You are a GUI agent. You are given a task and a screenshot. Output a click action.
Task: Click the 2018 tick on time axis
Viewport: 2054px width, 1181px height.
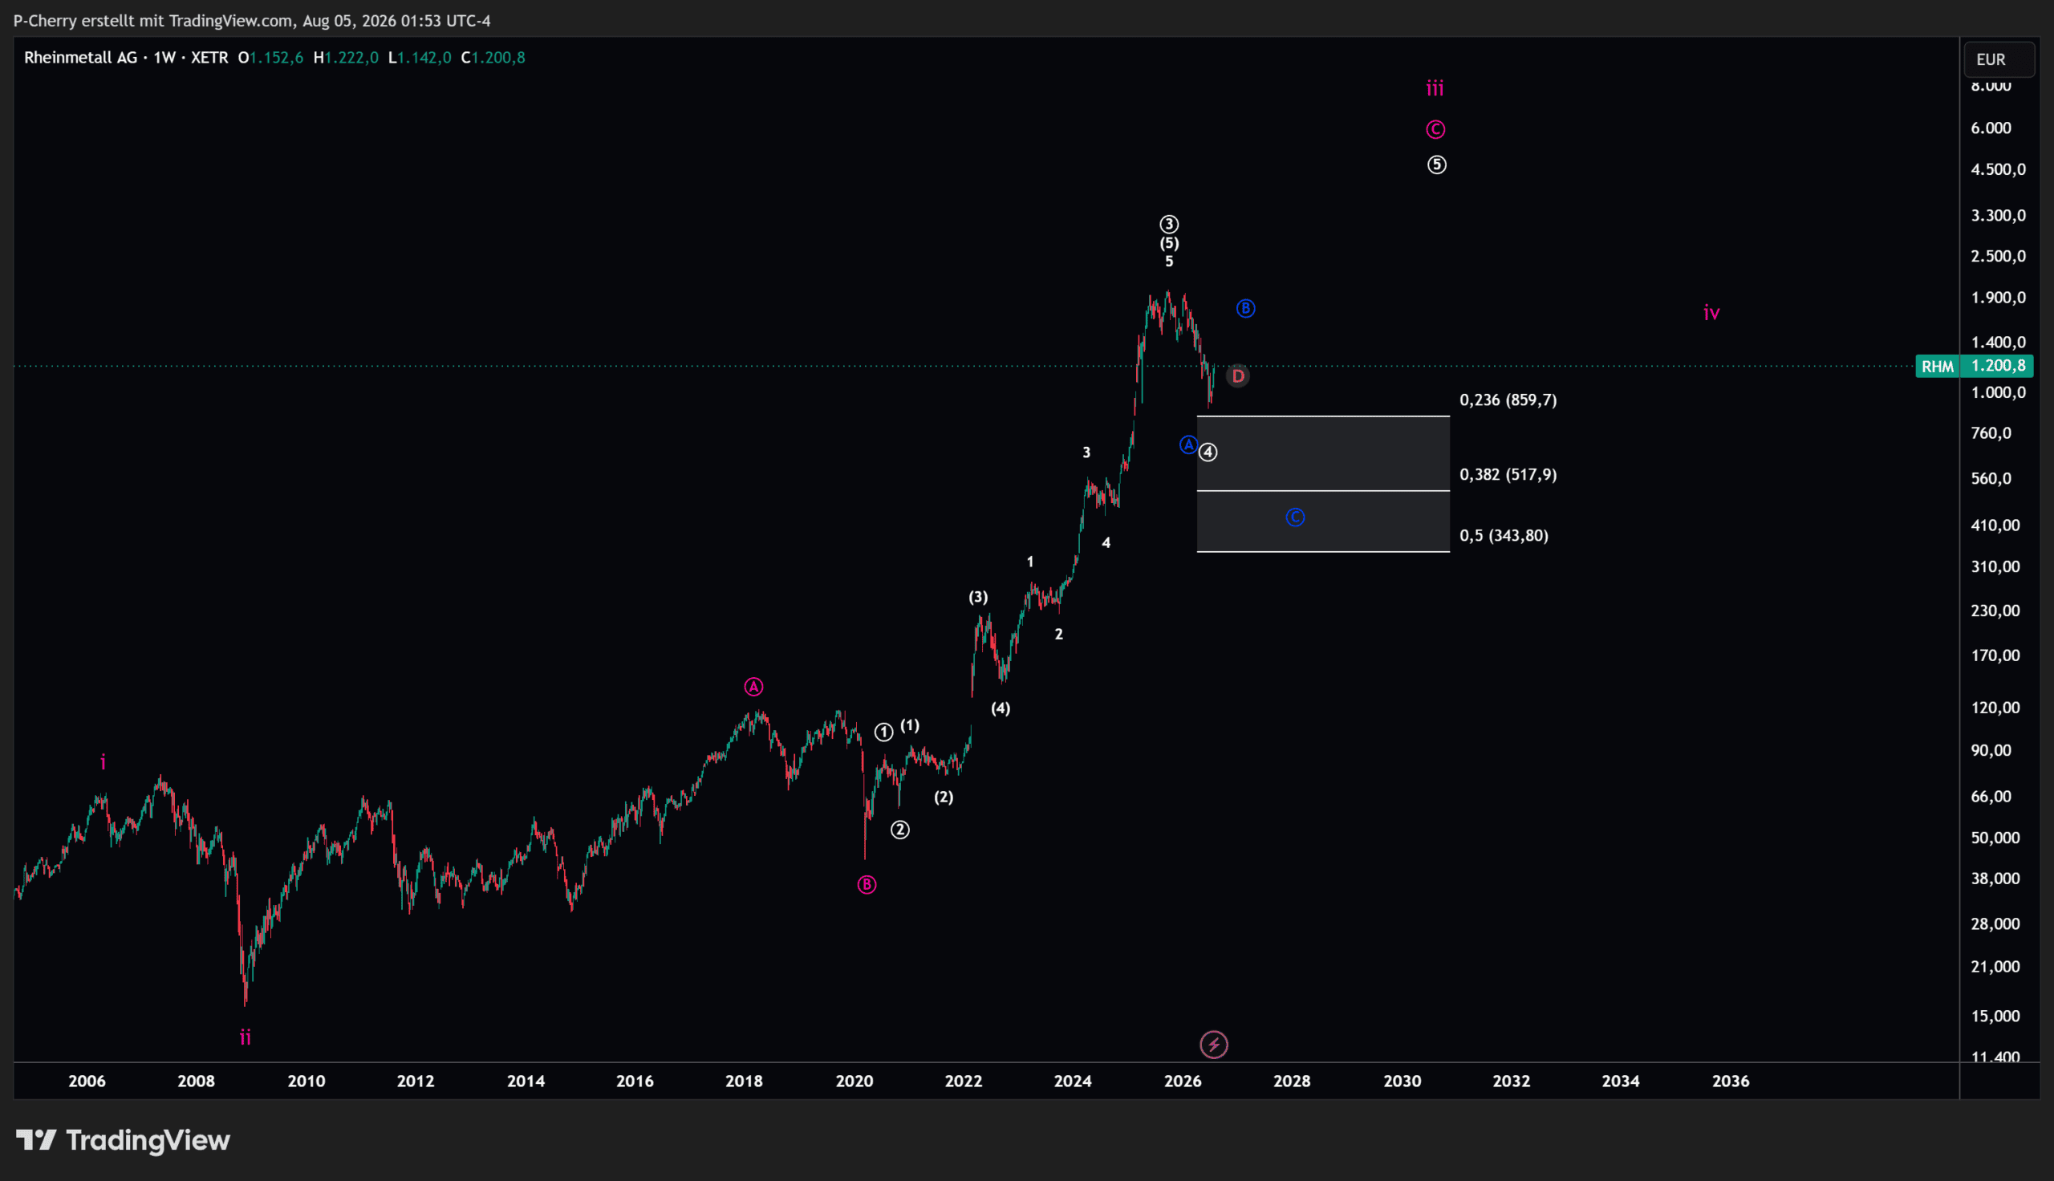[x=744, y=1082]
